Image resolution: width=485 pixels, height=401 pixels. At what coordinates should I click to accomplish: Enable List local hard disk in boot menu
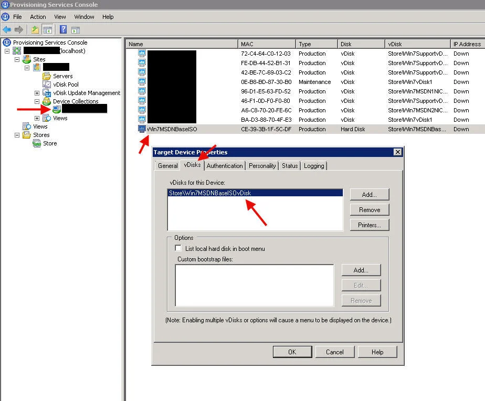(178, 248)
